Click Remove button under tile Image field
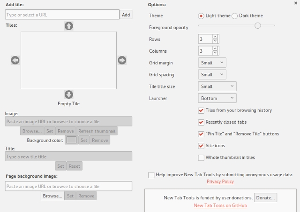The height and width of the screenshot is (212, 300). point(66,131)
